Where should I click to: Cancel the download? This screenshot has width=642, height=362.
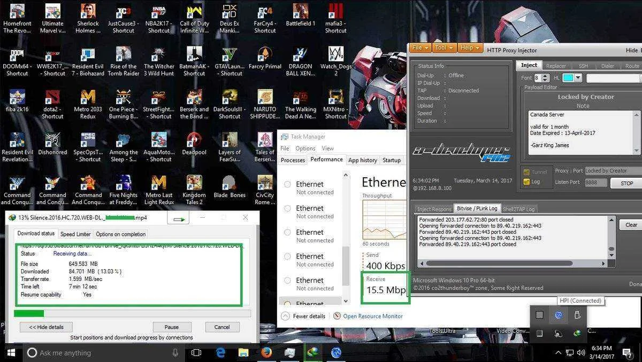pyautogui.click(x=221, y=327)
